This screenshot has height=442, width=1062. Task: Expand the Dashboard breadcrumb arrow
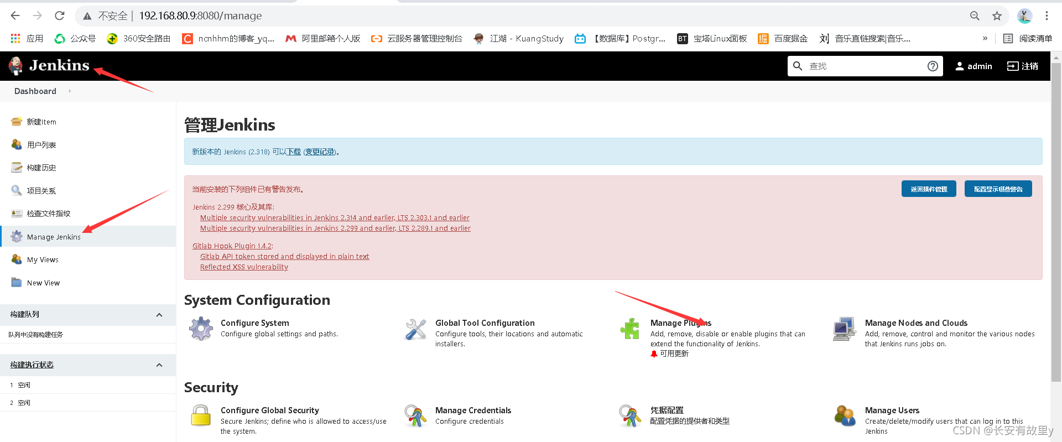pyautogui.click(x=70, y=91)
